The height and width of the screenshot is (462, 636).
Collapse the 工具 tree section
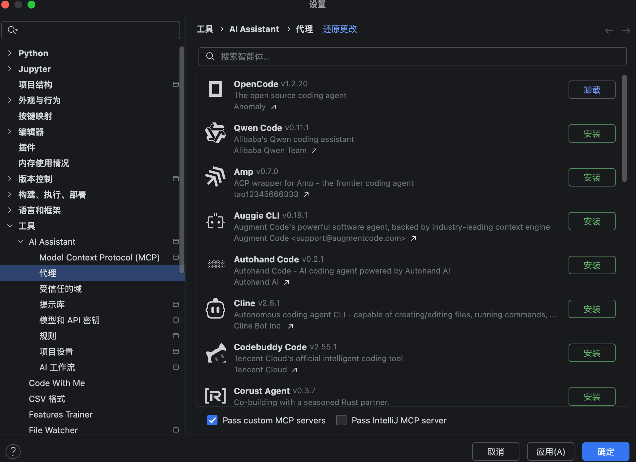(9, 226)
